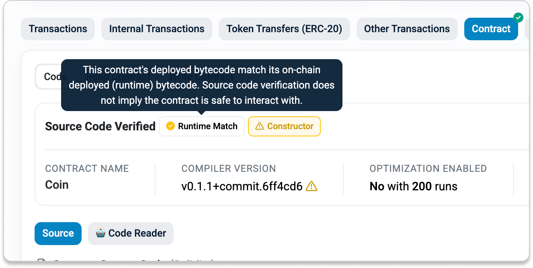Click yellow checkmark icon in Runtime Match
Screen dimensions: 533x268
(x=170, y=126)
